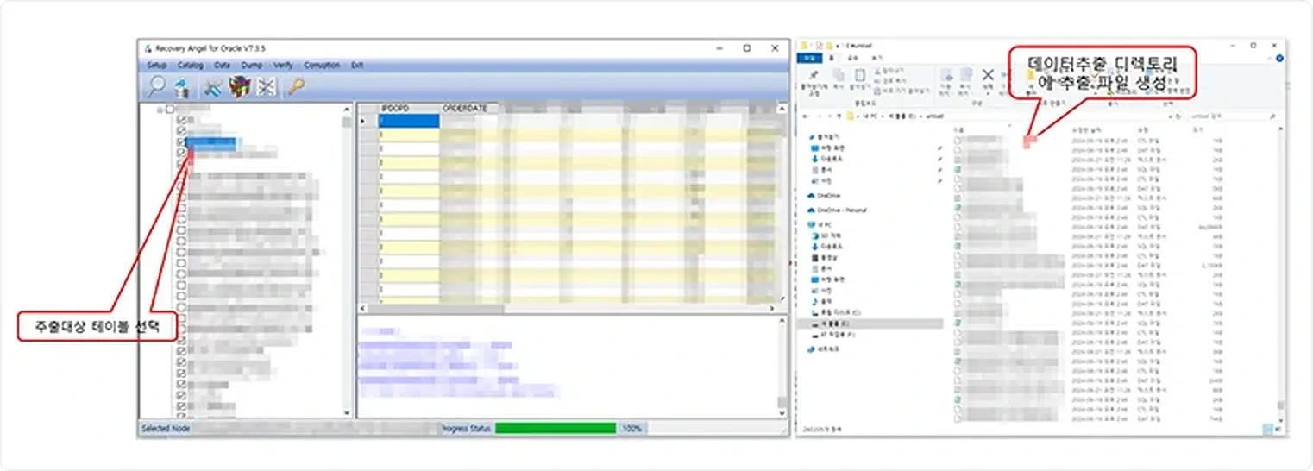The width and height of the screenshot is (1313, 471).
Task: Open the Dump menu
Action: pyautogui.click(x=252, y=65)
